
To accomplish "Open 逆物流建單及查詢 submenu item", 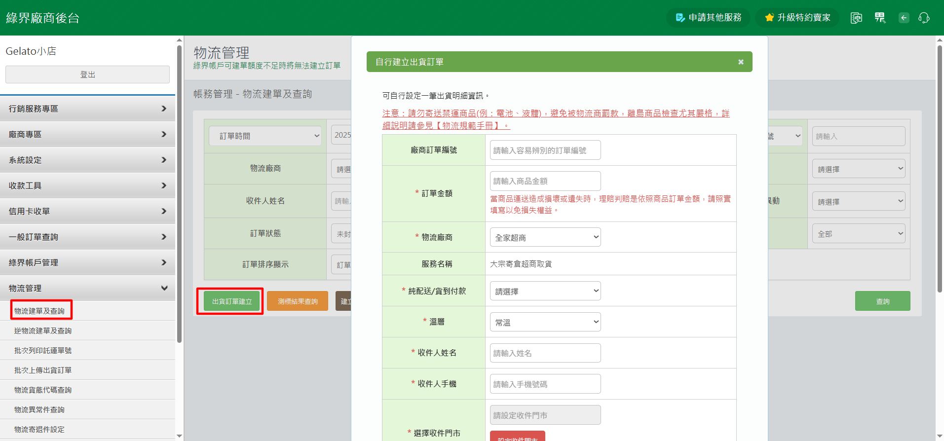I will 43,331.
